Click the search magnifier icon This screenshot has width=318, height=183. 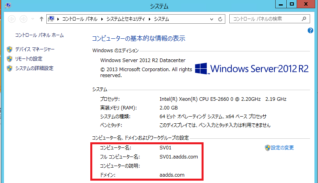(x=304, y=19)
